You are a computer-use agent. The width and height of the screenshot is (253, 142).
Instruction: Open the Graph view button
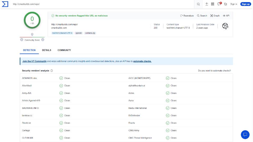pos(215,16)
